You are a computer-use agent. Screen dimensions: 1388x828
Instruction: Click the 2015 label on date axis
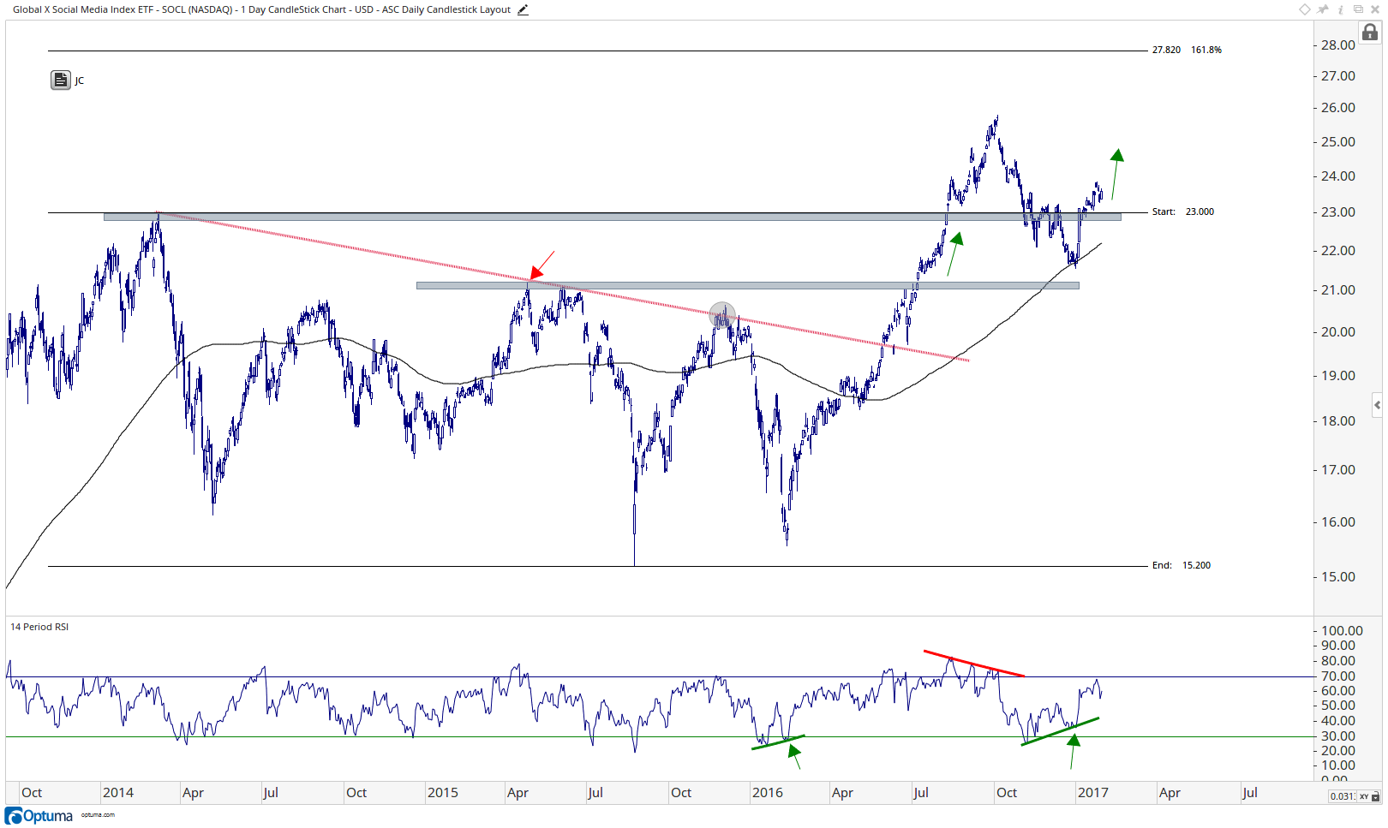tap(443, 793)
